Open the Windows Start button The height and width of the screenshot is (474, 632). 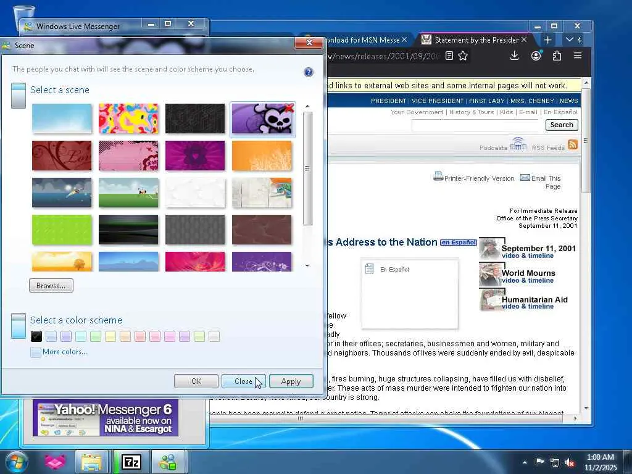pos(16,462)
